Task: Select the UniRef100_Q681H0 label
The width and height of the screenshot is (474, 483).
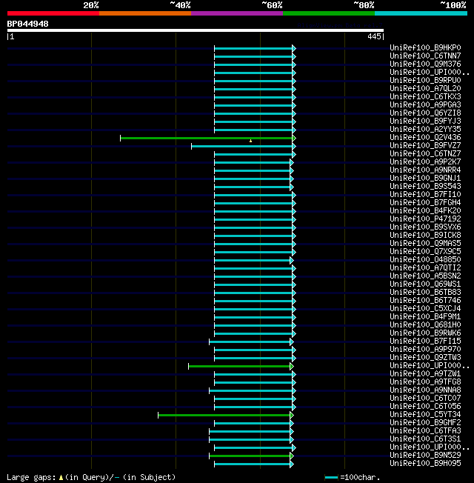Action: click(x=425, y=324)
